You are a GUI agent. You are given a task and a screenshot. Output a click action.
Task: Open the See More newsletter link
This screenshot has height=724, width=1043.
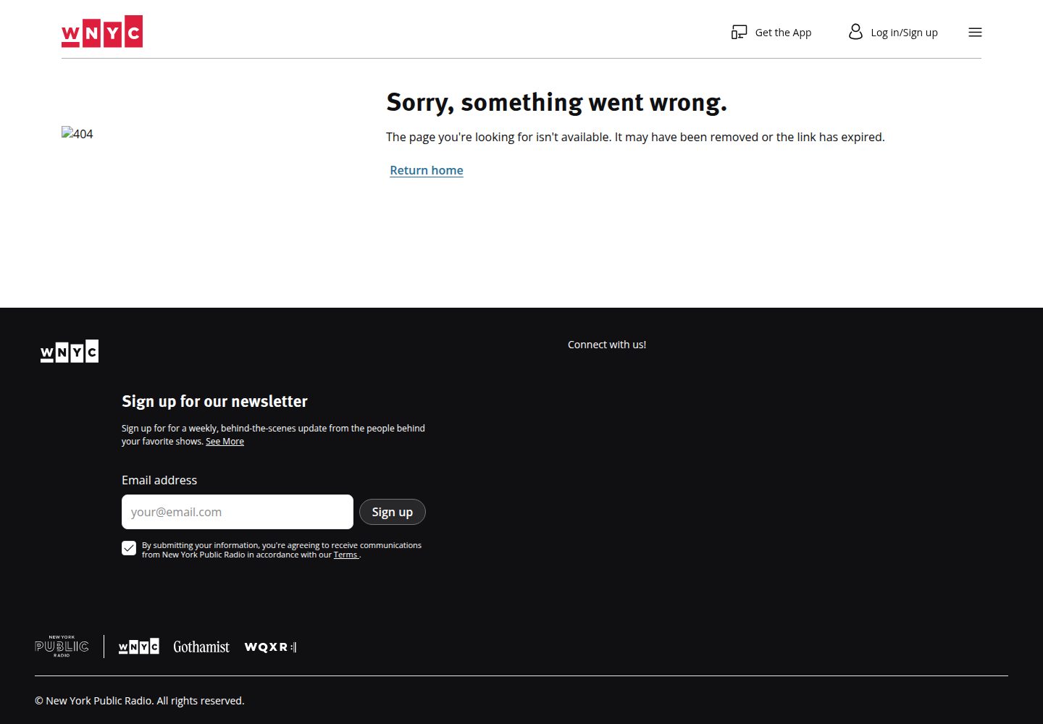[225, 441]
